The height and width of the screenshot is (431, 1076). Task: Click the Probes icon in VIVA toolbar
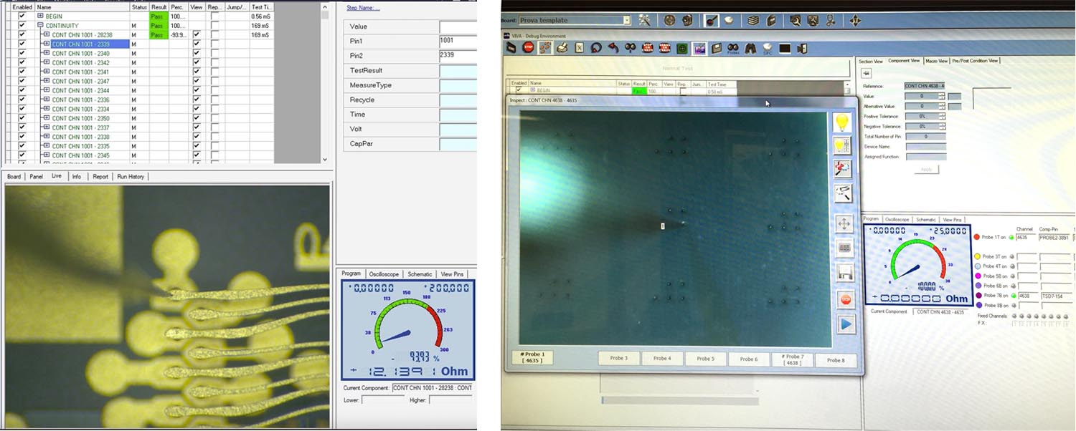coord(733,49)
